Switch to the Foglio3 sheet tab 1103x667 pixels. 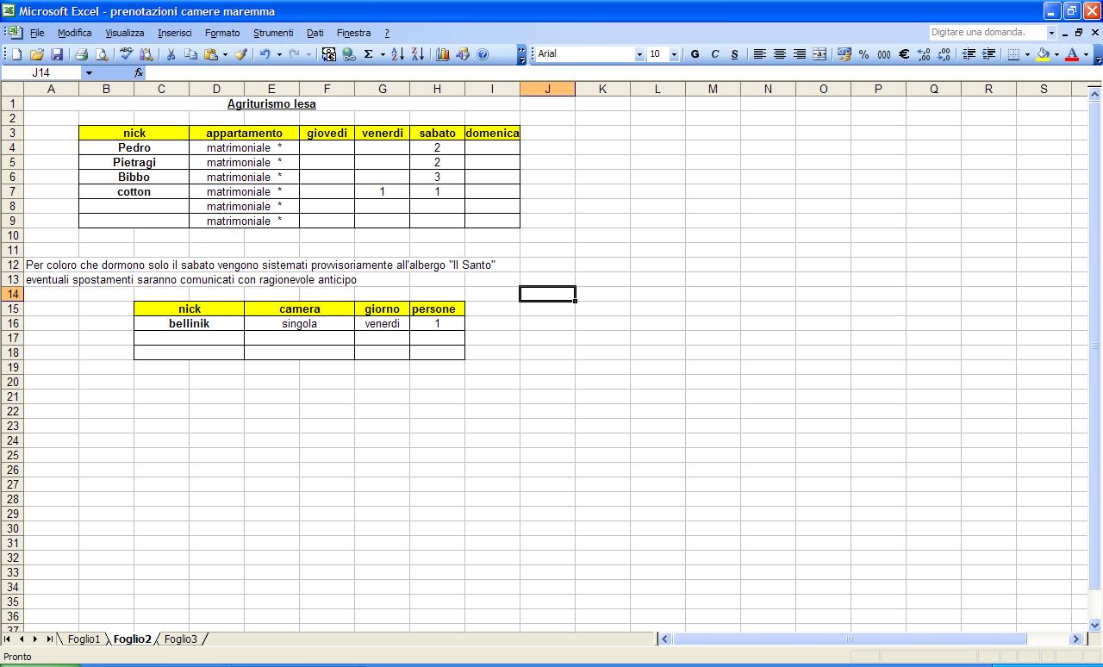pos(181,639)
